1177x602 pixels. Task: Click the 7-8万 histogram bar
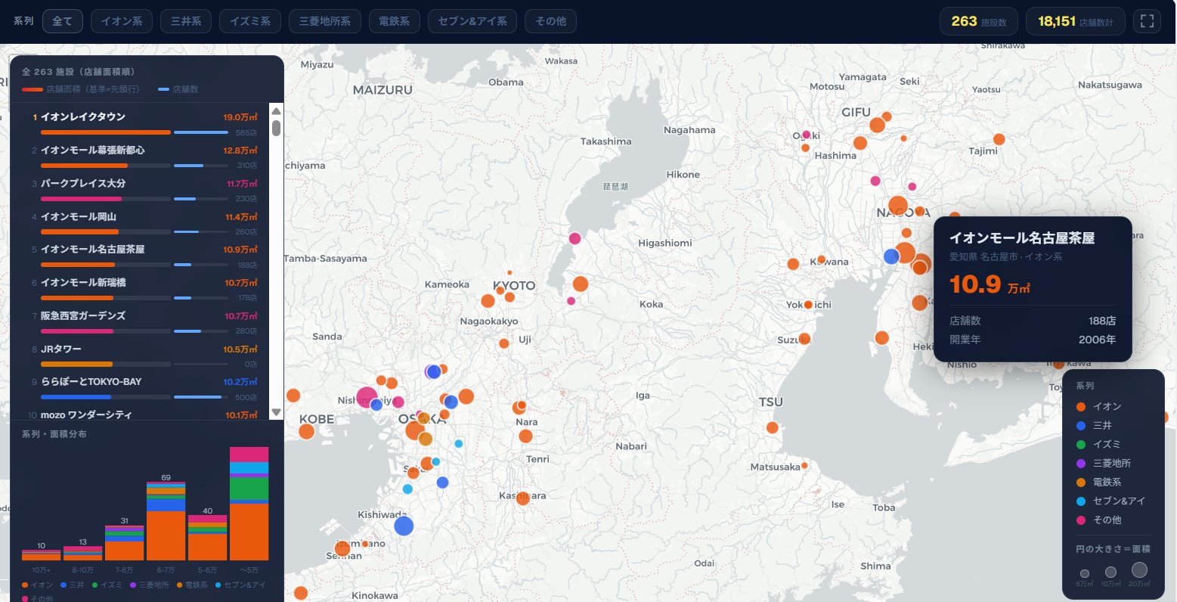(x=125, y=543)
